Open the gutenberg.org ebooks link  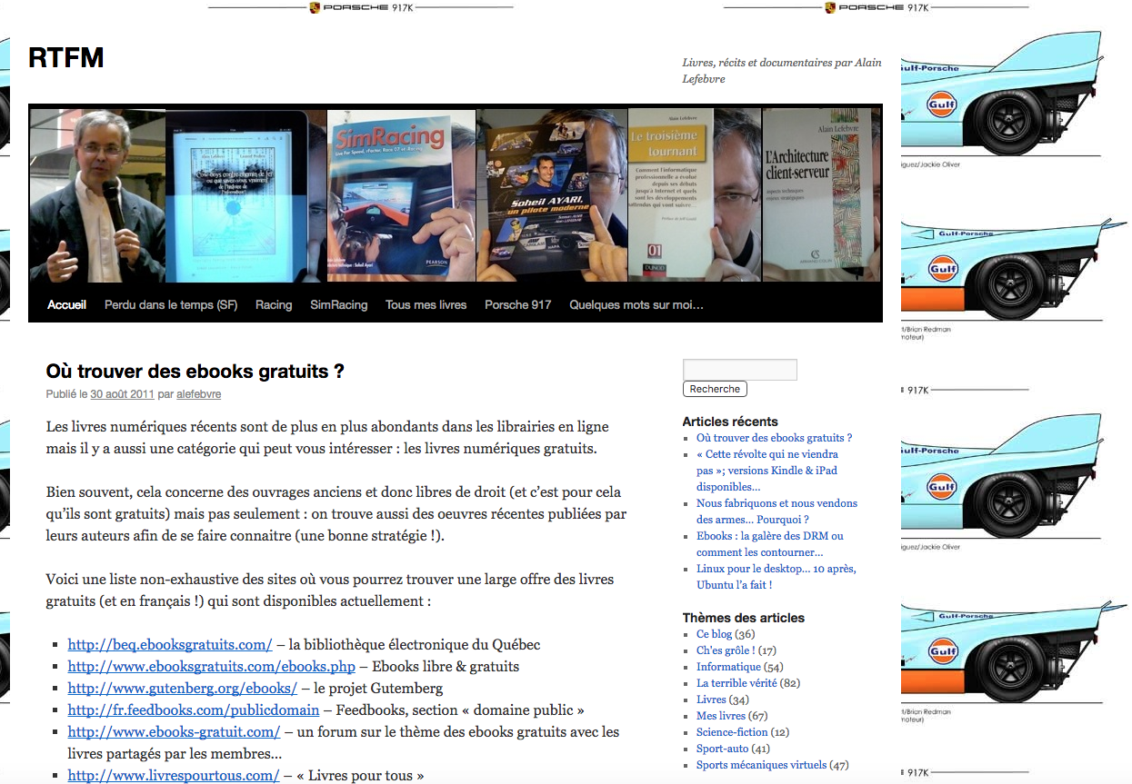pyautogui.click(x=183, y=689)
